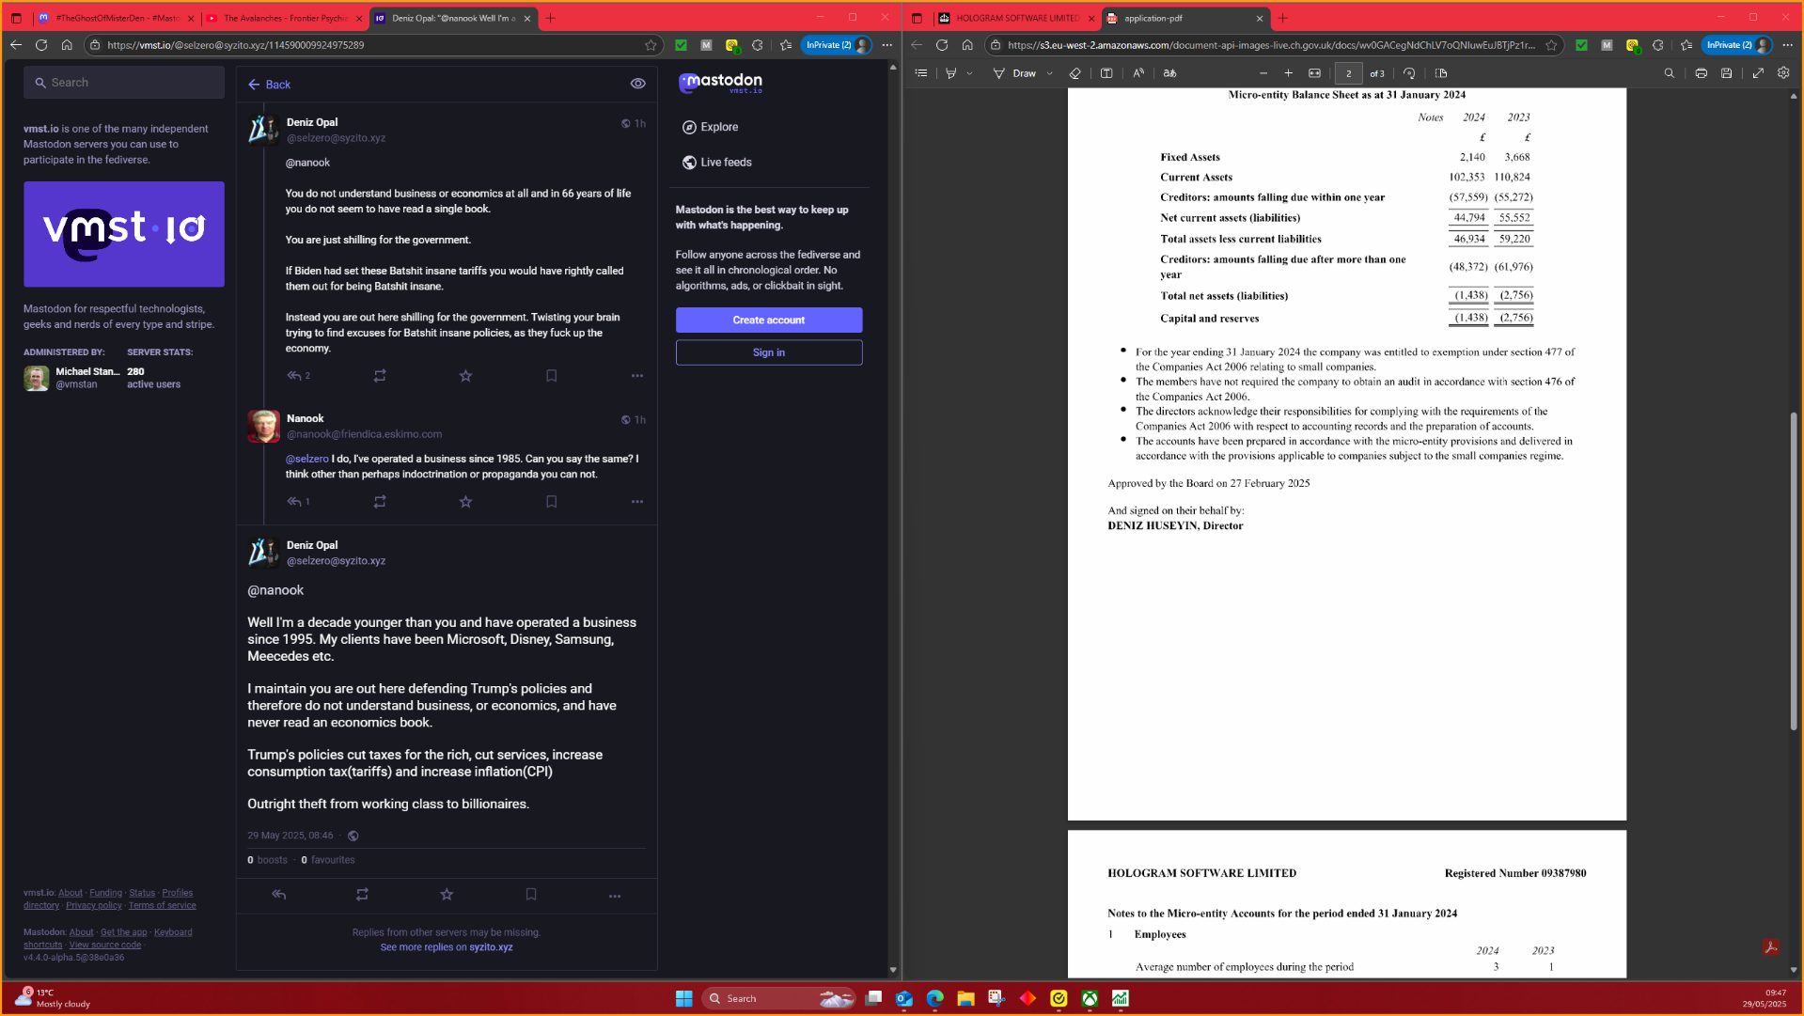This screenshot has width=1804, height=1016.
Task: Switch to the HOLOGRAM SOFTWARE LIMITED tab
Action: [1016, 18]
